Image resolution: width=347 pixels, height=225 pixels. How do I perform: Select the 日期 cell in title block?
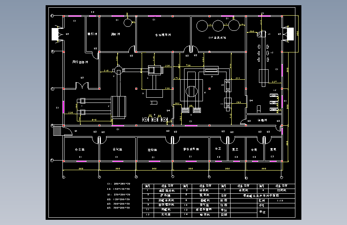pos(224,215)
